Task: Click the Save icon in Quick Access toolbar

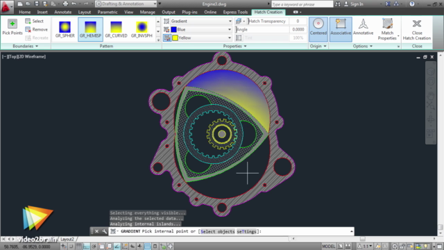Action: point(37,4)
